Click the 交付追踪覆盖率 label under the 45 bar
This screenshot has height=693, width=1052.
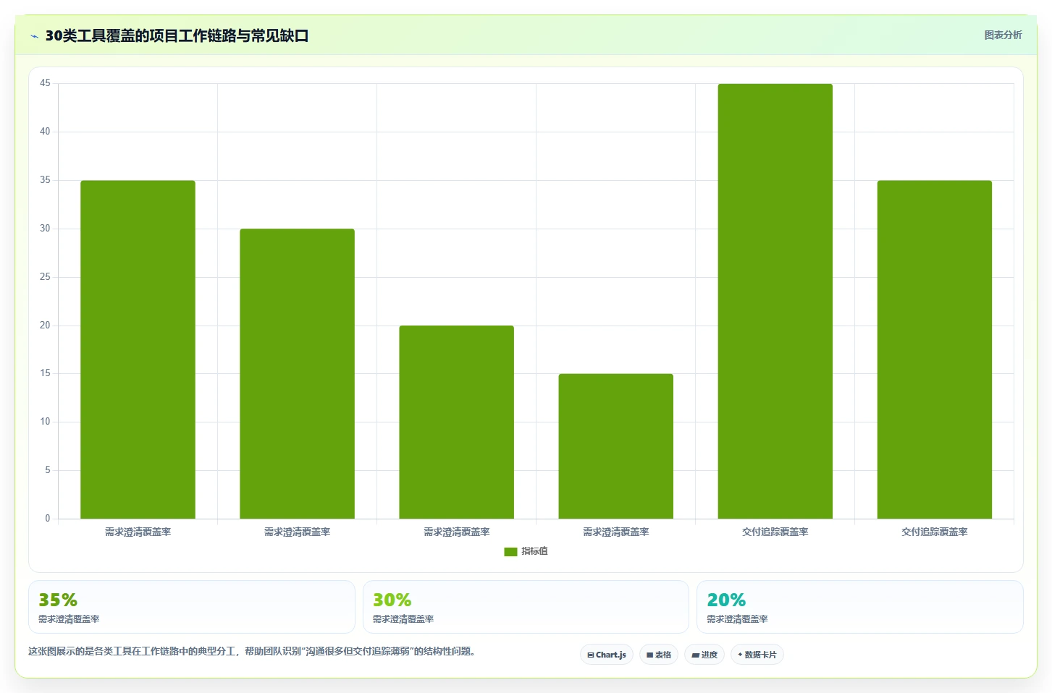pyautogui.click(x=775, y=532)
